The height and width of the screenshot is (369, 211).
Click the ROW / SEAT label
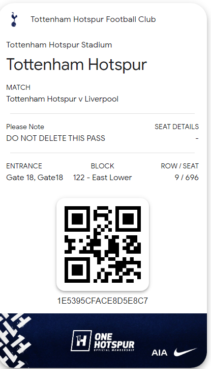[179, 166]
